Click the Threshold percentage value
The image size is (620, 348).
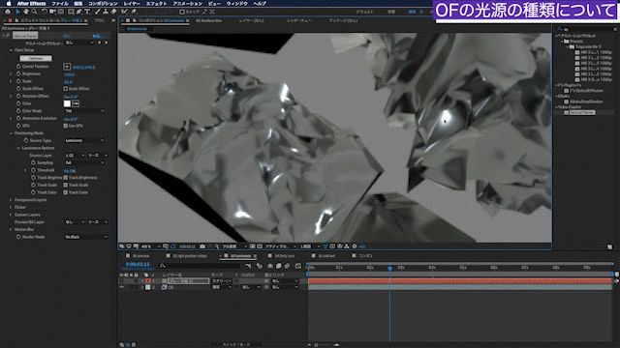[70, 171]
